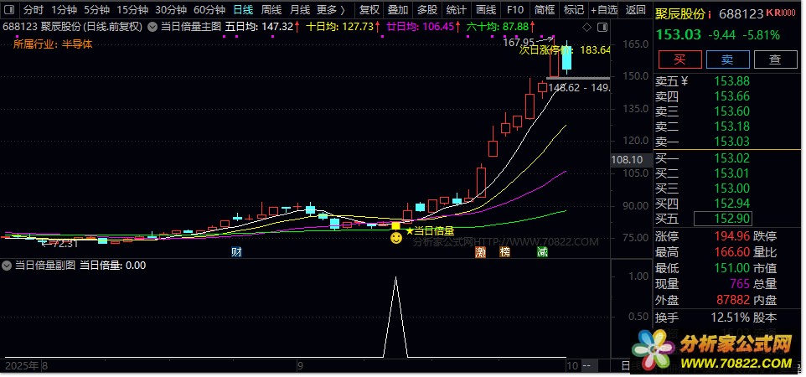Viewport: 806px width, 377px height.
Task: Add stock via +自选 button
Action: [x=604, y=9]
